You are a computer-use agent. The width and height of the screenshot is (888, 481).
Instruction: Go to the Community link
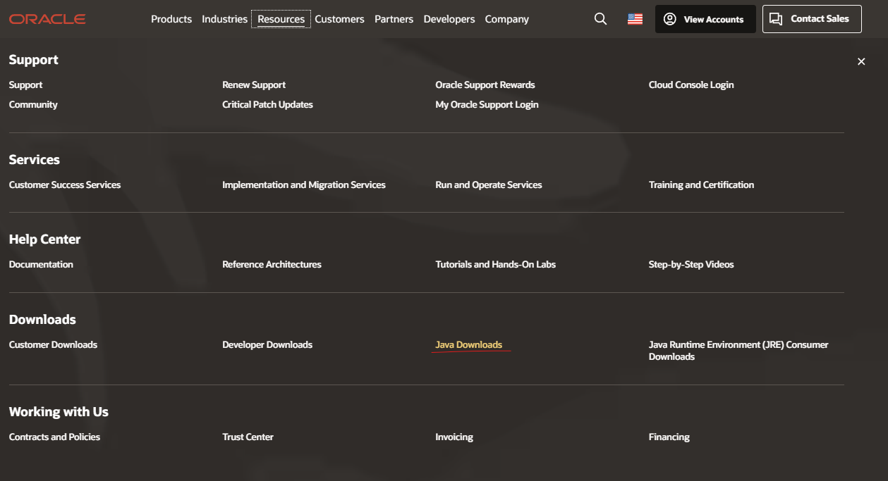[33, 104]
